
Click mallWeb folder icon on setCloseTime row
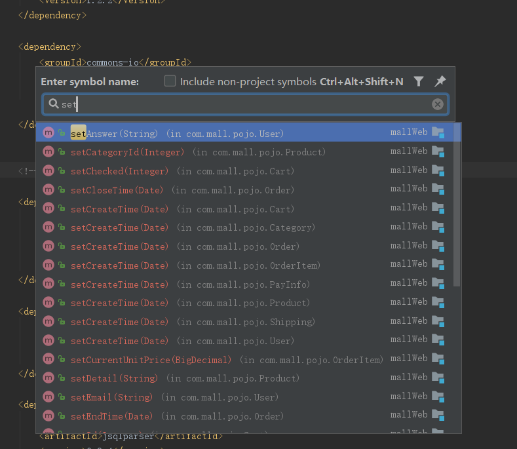click(x=438, y=189)
